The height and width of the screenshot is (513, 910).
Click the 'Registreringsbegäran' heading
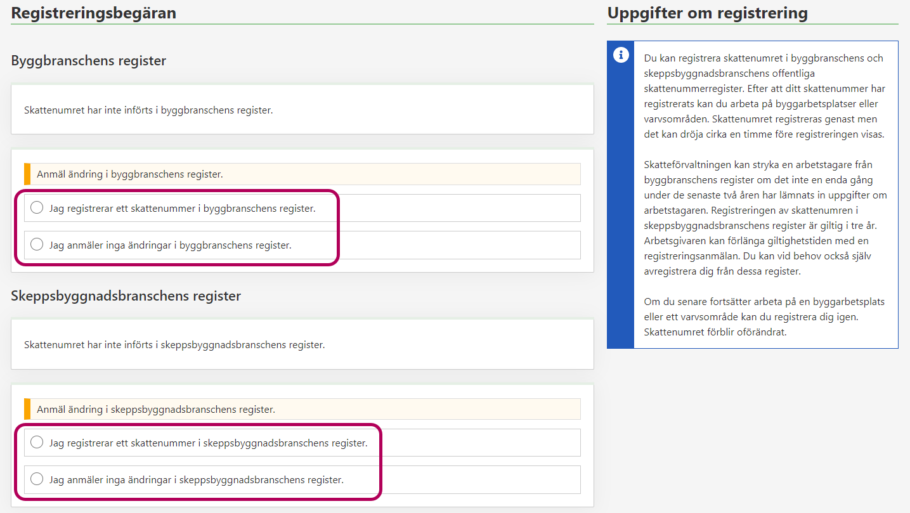pos(94,13)
